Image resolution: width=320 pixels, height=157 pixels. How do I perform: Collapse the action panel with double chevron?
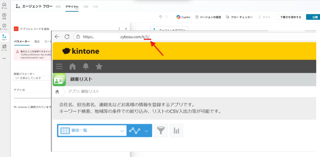point(126,29)
